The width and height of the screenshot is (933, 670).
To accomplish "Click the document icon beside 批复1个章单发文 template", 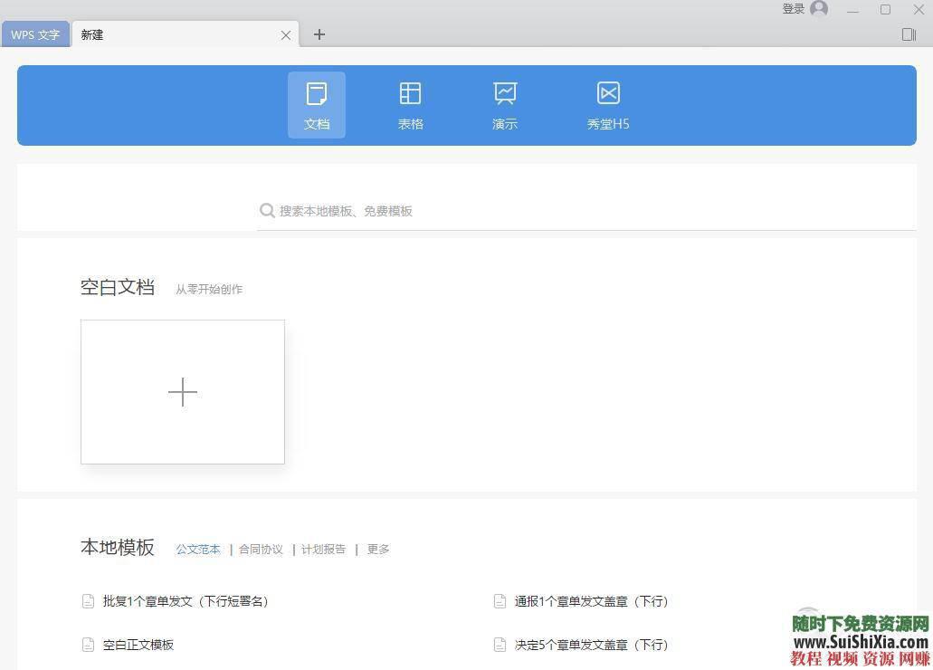I will tap(88, 600).
